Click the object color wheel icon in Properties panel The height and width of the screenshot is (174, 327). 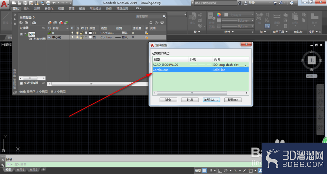point(218,15)
